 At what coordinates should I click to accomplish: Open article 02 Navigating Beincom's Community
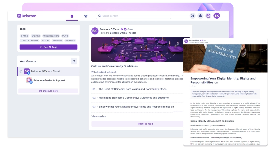tap(133, 98)
